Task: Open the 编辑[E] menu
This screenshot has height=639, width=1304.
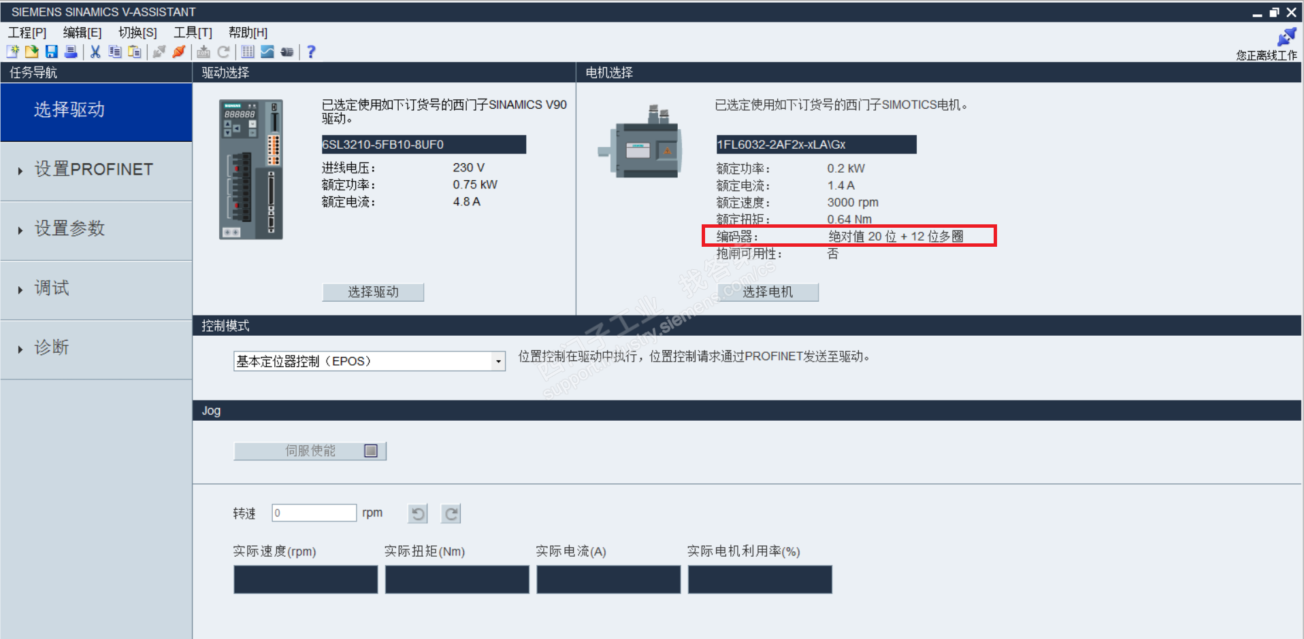Action: (x=82, y=33)
